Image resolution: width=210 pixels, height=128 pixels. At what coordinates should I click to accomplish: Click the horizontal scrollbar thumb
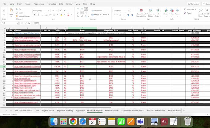pos(56,107)
